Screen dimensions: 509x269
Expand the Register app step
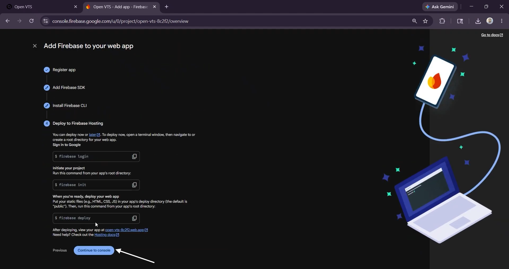[64, 70]
